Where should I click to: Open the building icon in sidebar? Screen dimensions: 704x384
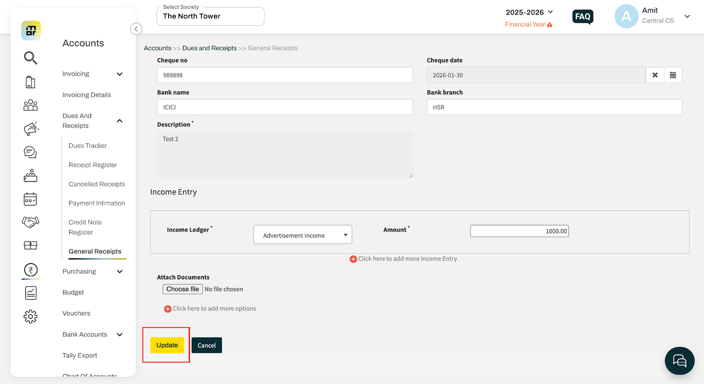30,82
